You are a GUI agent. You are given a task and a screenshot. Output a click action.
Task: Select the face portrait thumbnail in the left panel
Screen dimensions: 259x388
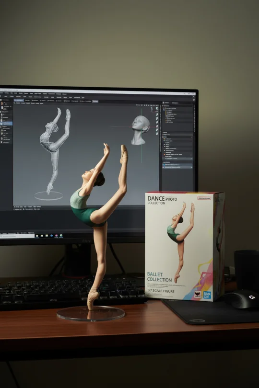tap(2, 103)
